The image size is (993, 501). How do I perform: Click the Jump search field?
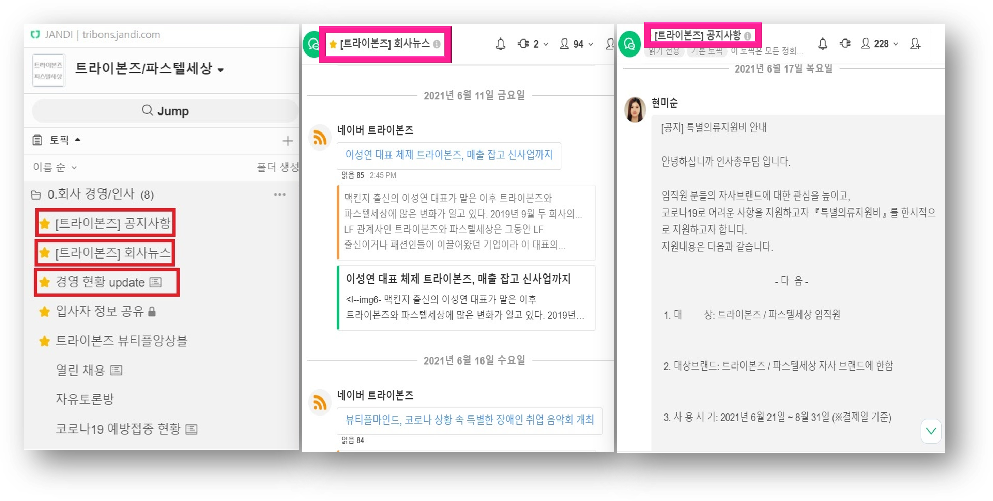tap(165, 111)
